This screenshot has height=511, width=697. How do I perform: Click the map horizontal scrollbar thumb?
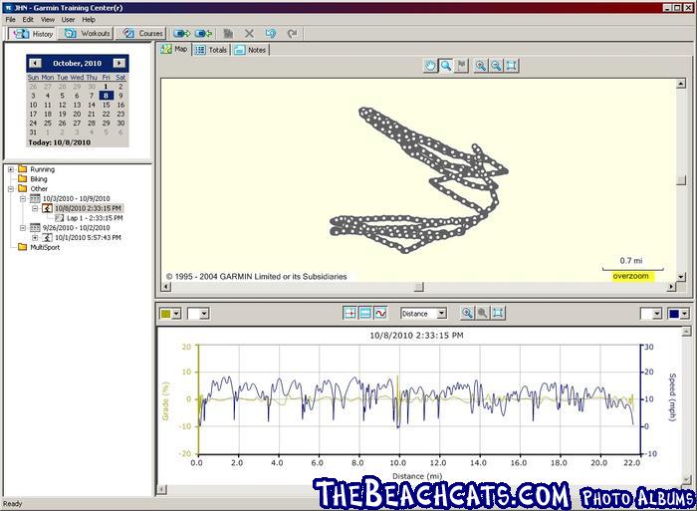[419, 287]
